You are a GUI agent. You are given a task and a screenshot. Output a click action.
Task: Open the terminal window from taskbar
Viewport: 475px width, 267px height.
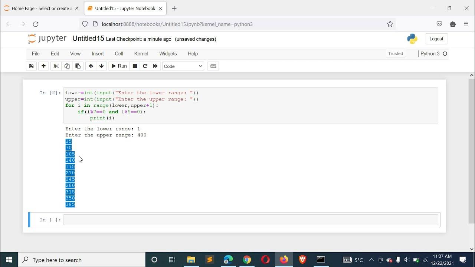(321, 260)
